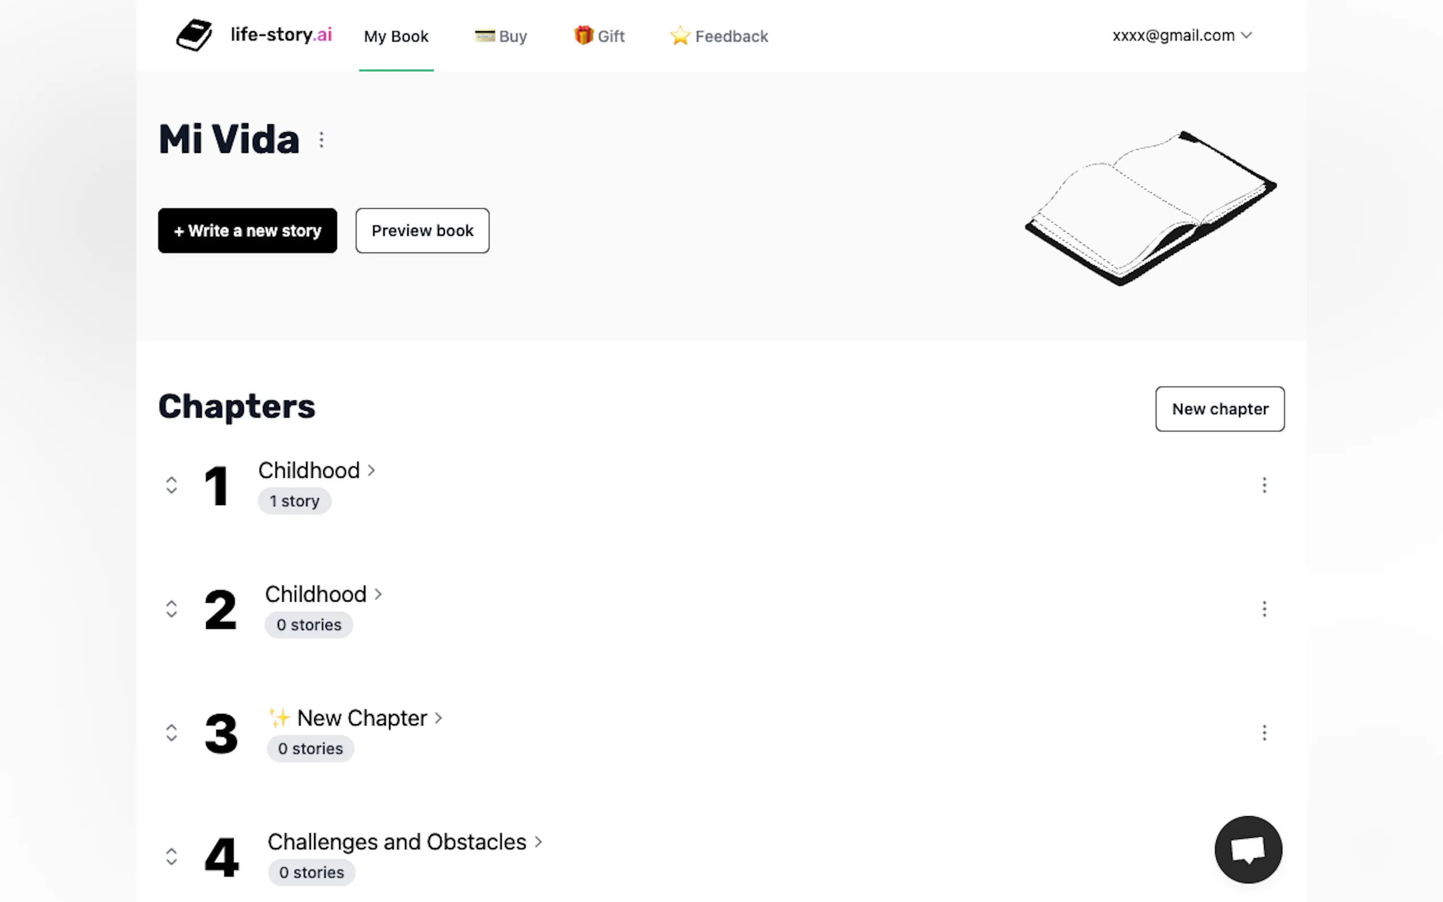
Task: Open three-dot menu for New Chapter row
Action: pyautogui.click(x=1264, y=733)
